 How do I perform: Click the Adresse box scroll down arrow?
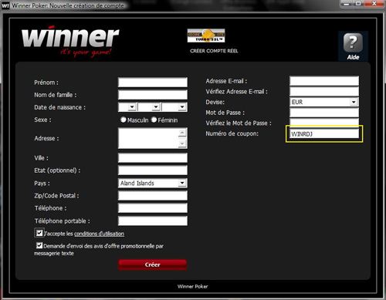tap(182, 143)
